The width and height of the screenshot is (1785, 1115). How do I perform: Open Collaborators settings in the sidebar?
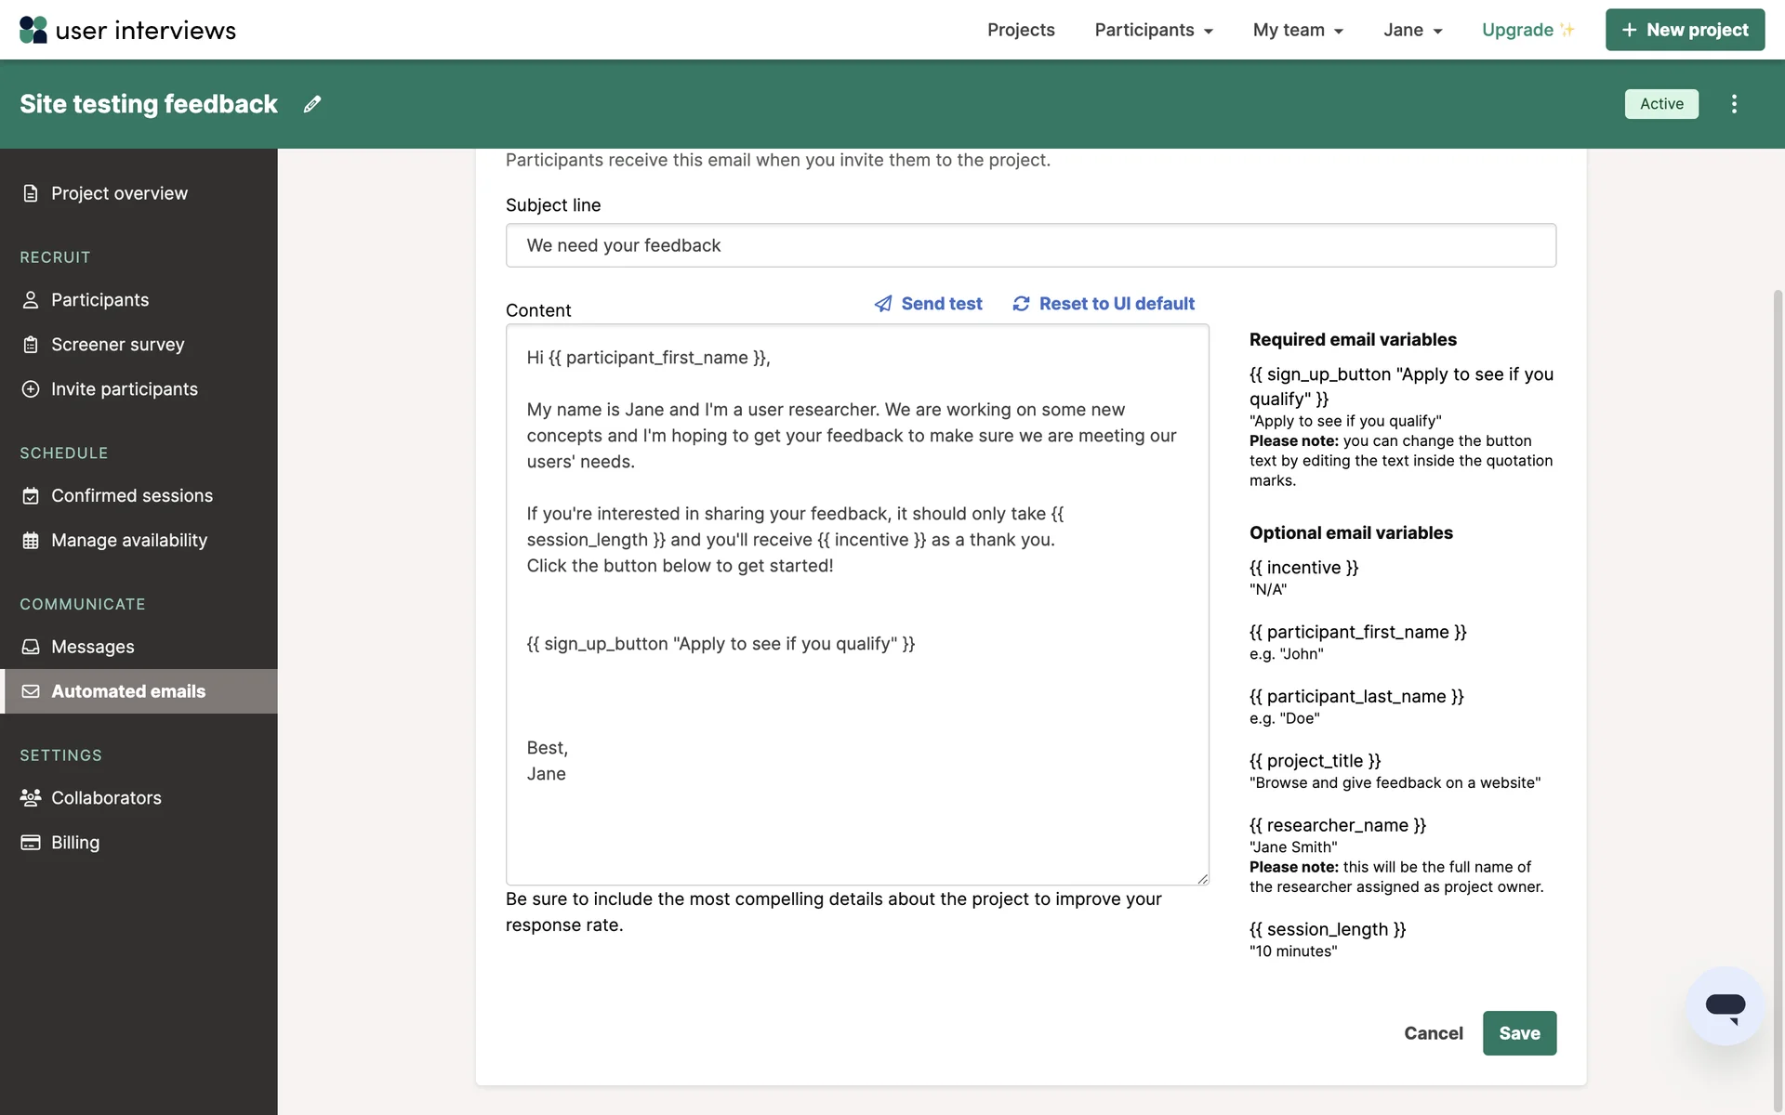pyautogui.click(x=106, y=798)
